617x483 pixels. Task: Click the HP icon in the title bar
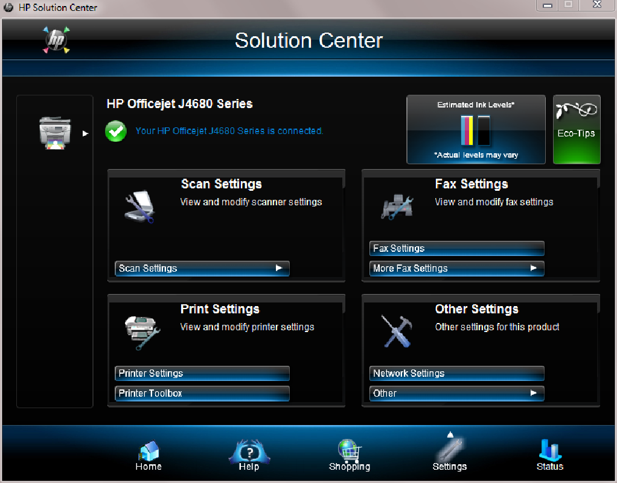click(x=8, y=7)
